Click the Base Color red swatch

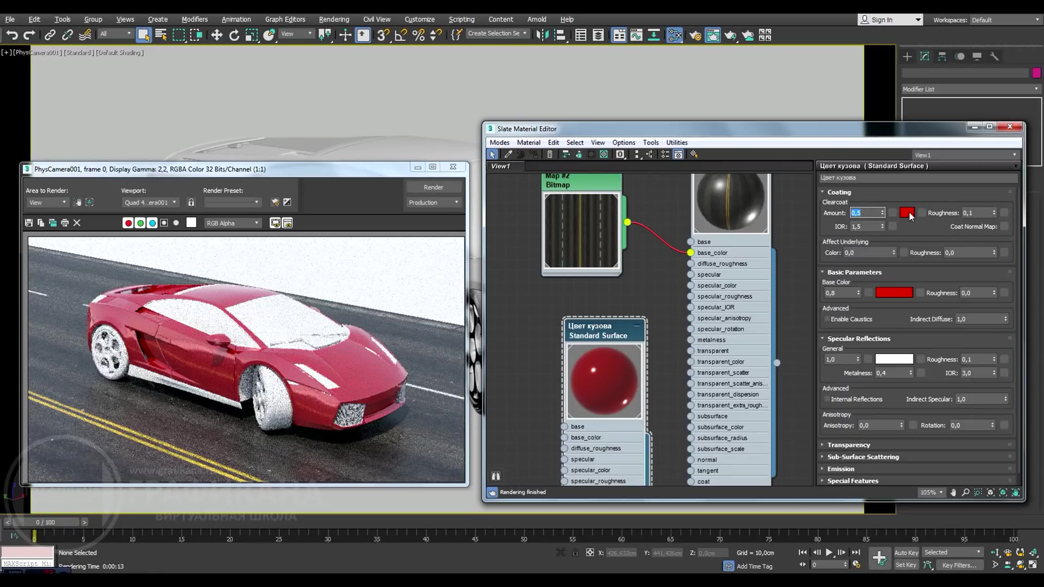[x=894, y=292]
